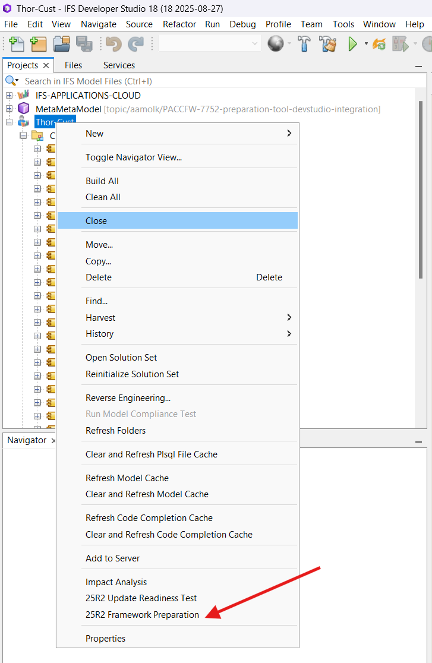Click the globe browser icon
Viewport: 432px width, 663px height.
[x=275, y=43]
